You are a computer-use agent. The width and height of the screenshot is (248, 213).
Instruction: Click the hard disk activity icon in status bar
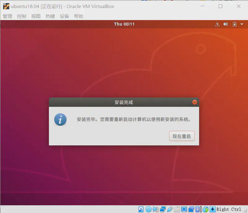point(141,209)
